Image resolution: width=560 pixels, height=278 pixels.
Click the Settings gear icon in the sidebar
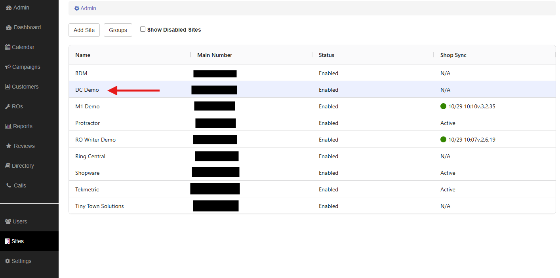point(8,261)
